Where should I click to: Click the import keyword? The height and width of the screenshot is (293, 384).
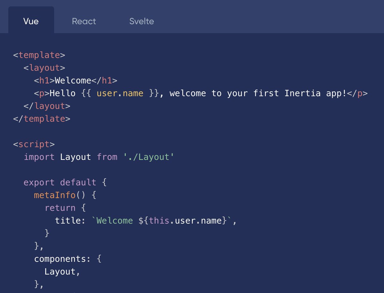point(39,157)
